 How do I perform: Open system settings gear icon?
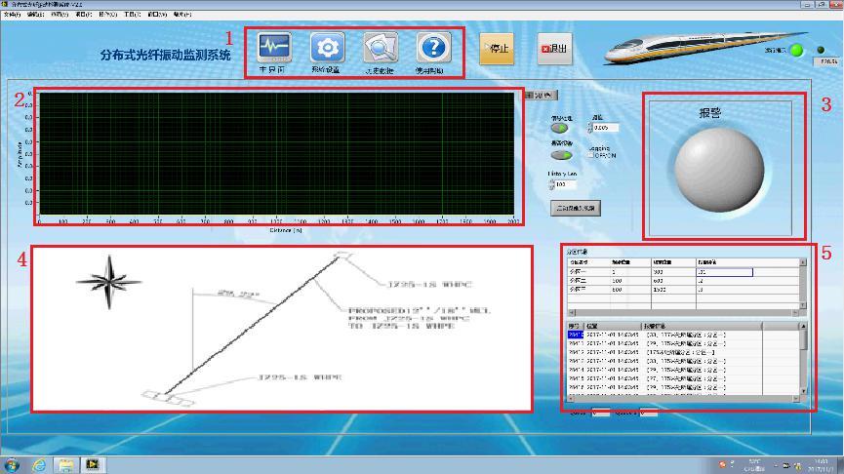[x=327, y=47]
